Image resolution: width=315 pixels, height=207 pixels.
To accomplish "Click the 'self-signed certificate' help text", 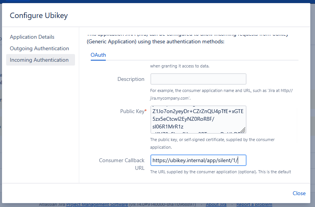I will (205, 140).
